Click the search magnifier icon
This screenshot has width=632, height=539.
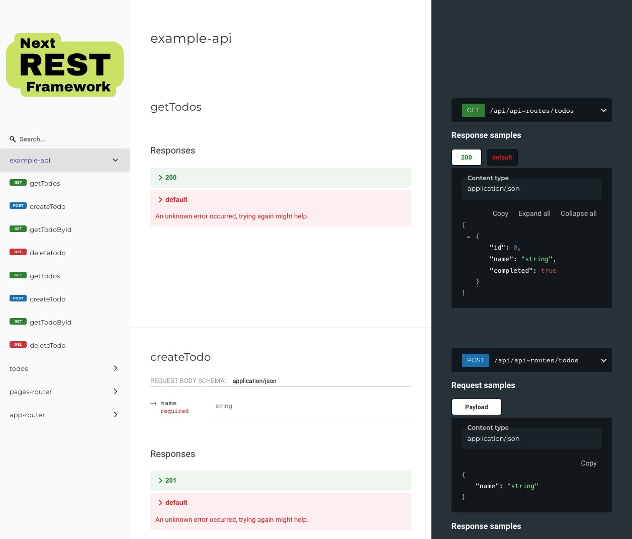tap(13, 139)
